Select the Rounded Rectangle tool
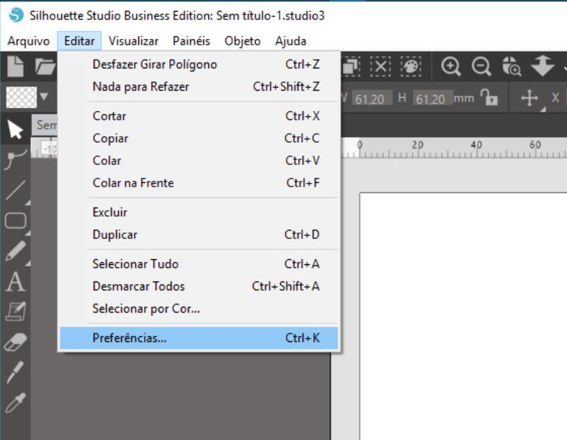Screen dimensions: 567x440 point(16,220)
